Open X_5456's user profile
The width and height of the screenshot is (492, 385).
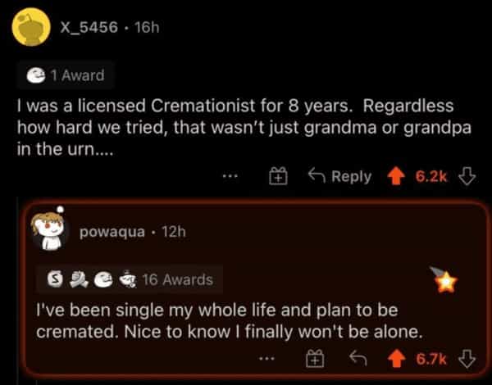coord(89,28)
